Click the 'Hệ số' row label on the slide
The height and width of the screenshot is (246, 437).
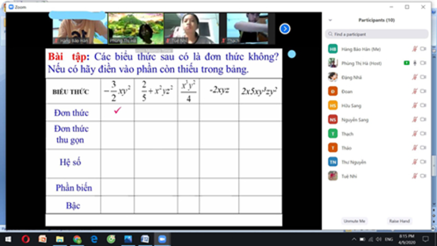coord(70,162)
